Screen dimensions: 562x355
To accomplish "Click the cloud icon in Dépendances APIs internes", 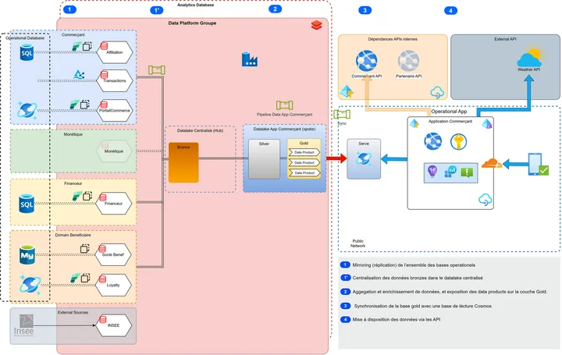I will tap(437, 92).
